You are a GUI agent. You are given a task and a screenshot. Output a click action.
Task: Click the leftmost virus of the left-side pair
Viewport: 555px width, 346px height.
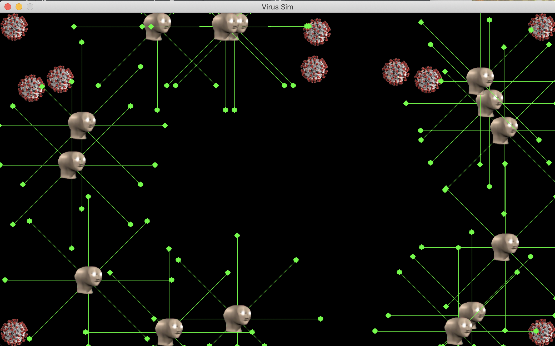31,88
